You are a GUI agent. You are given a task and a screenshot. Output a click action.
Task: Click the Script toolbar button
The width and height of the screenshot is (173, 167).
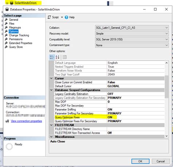(x=53, y=17)
